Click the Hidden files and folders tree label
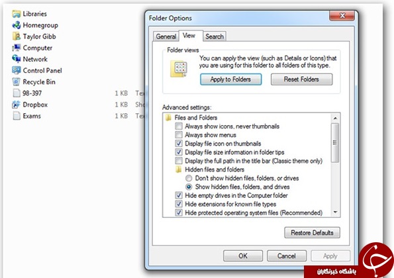The width and height of the screenshot is (394, 278). click(215, 169)
